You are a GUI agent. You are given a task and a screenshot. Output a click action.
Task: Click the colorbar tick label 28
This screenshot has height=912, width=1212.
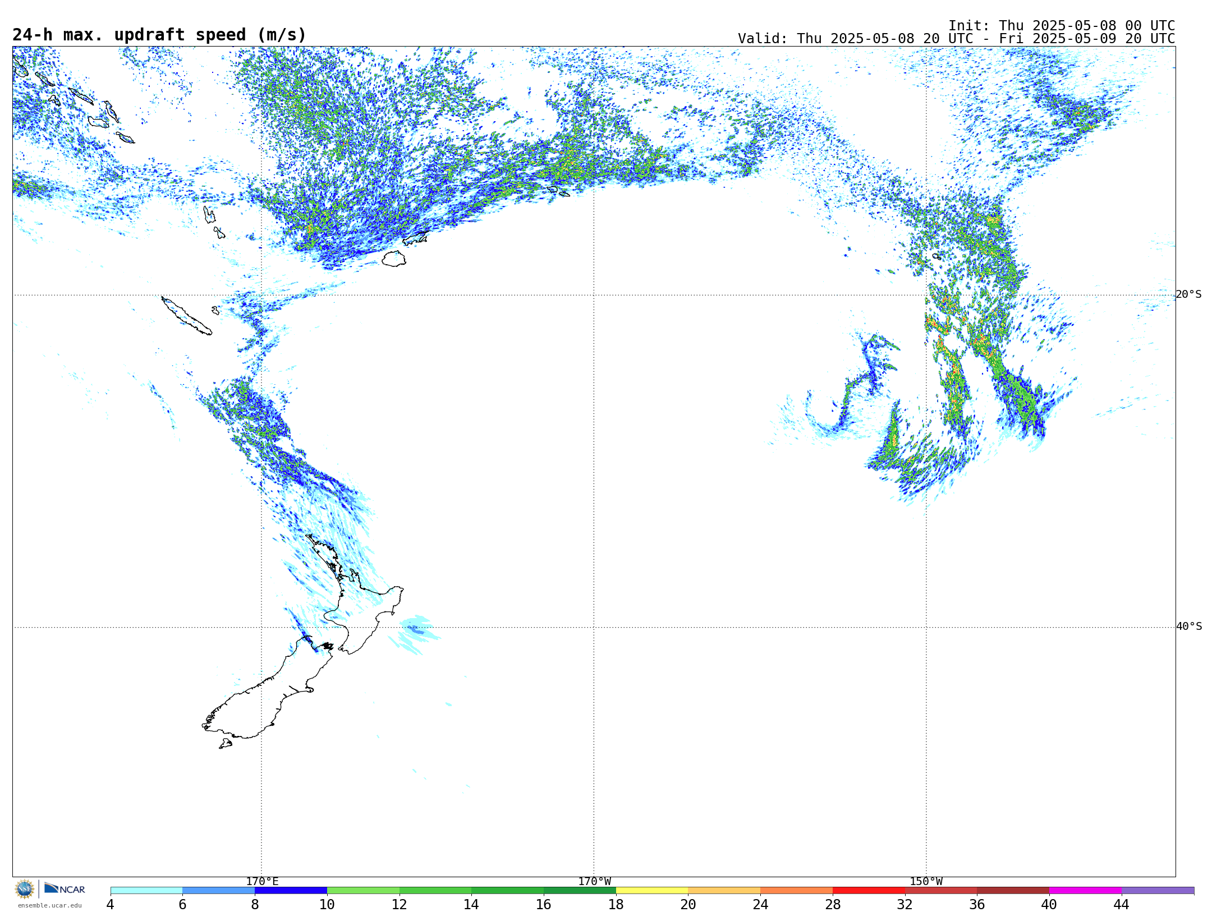pos(833,904)
